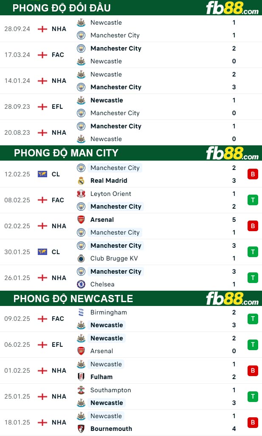Click the Birmingham club crest
262x436 pixels.
81,312
